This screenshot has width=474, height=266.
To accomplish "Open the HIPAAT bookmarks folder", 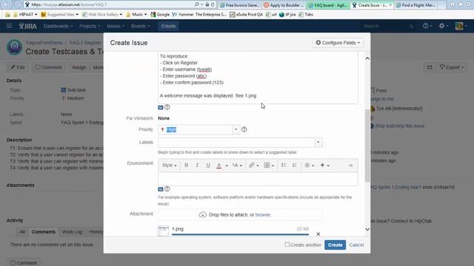I will [25, 15].
